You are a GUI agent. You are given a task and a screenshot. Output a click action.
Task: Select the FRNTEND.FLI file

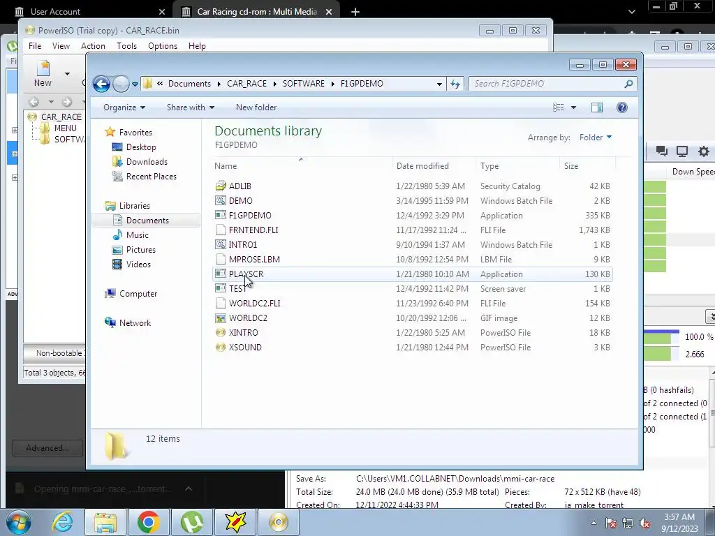tap(413, 230)
